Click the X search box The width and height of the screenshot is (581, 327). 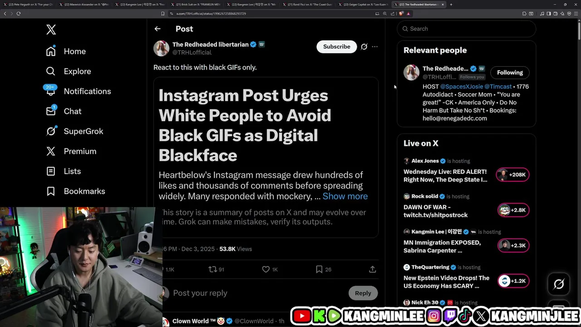[x=467, y=29]
